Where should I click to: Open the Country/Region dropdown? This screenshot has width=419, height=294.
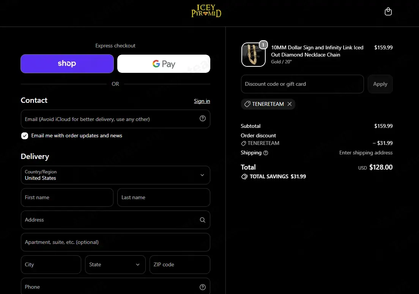click(x=115, y=175)
